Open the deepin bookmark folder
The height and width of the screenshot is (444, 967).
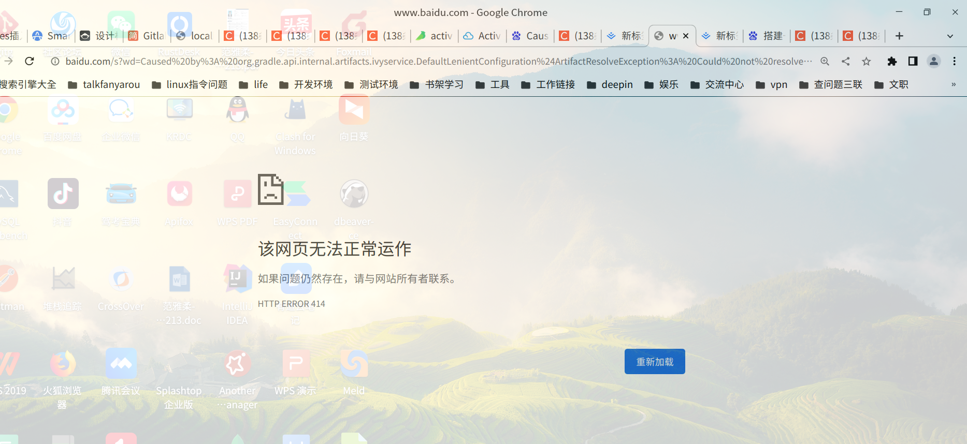tap(609, 84)
